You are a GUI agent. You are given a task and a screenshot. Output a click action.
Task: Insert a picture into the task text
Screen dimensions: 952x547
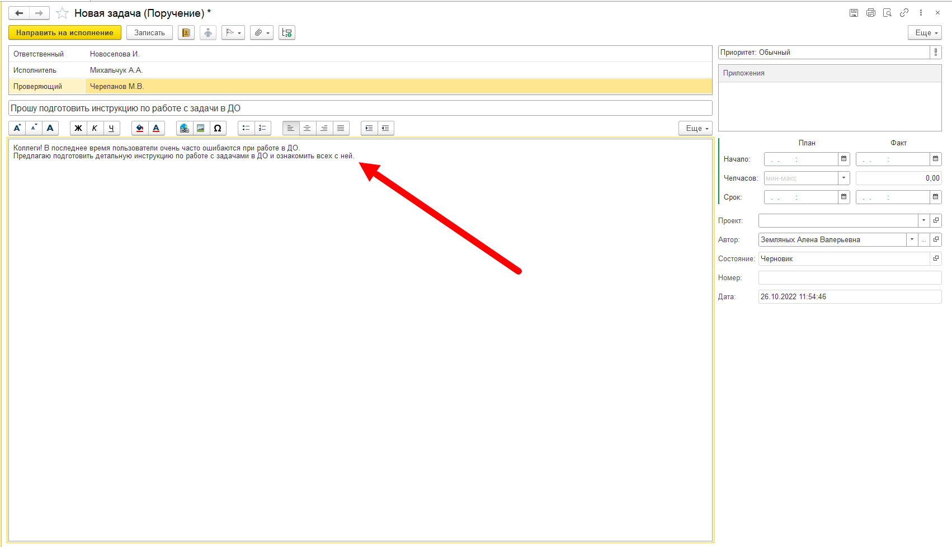click(x=201, y=128)
